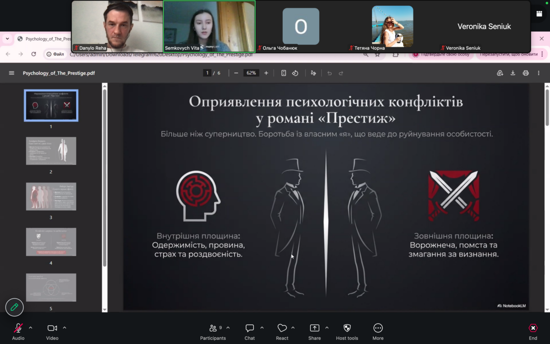This screenshot has width=550, height=344.
Task: Unmute the microphone with the Audio button
Action: pyautogui.click(x=18, y=328)
